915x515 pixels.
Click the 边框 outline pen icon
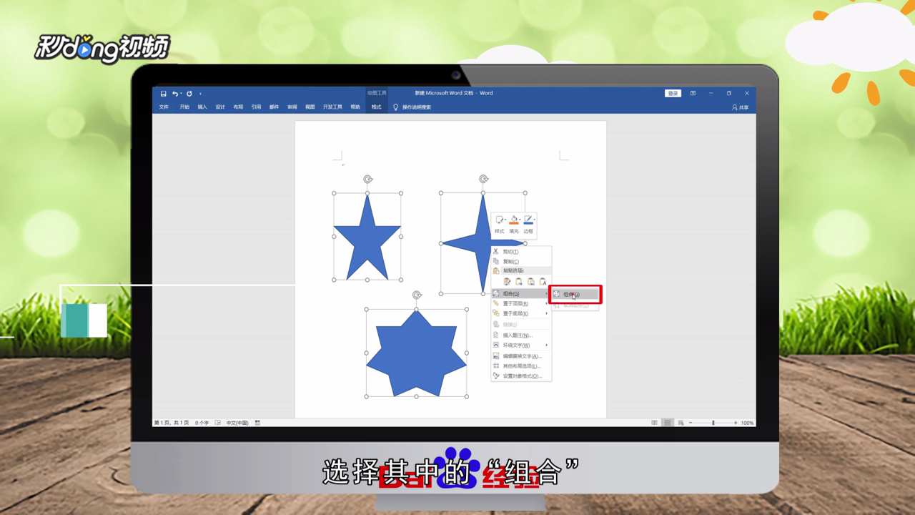click(x=528, y=220)
